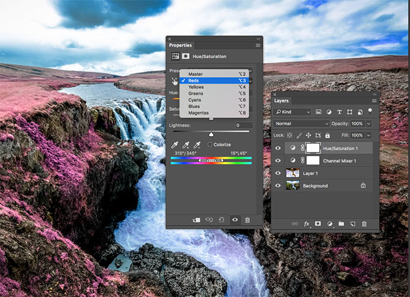Screen dimensions: 410x297
Task: Open the Normal blend mode dropdown
Action: (301, 124)
